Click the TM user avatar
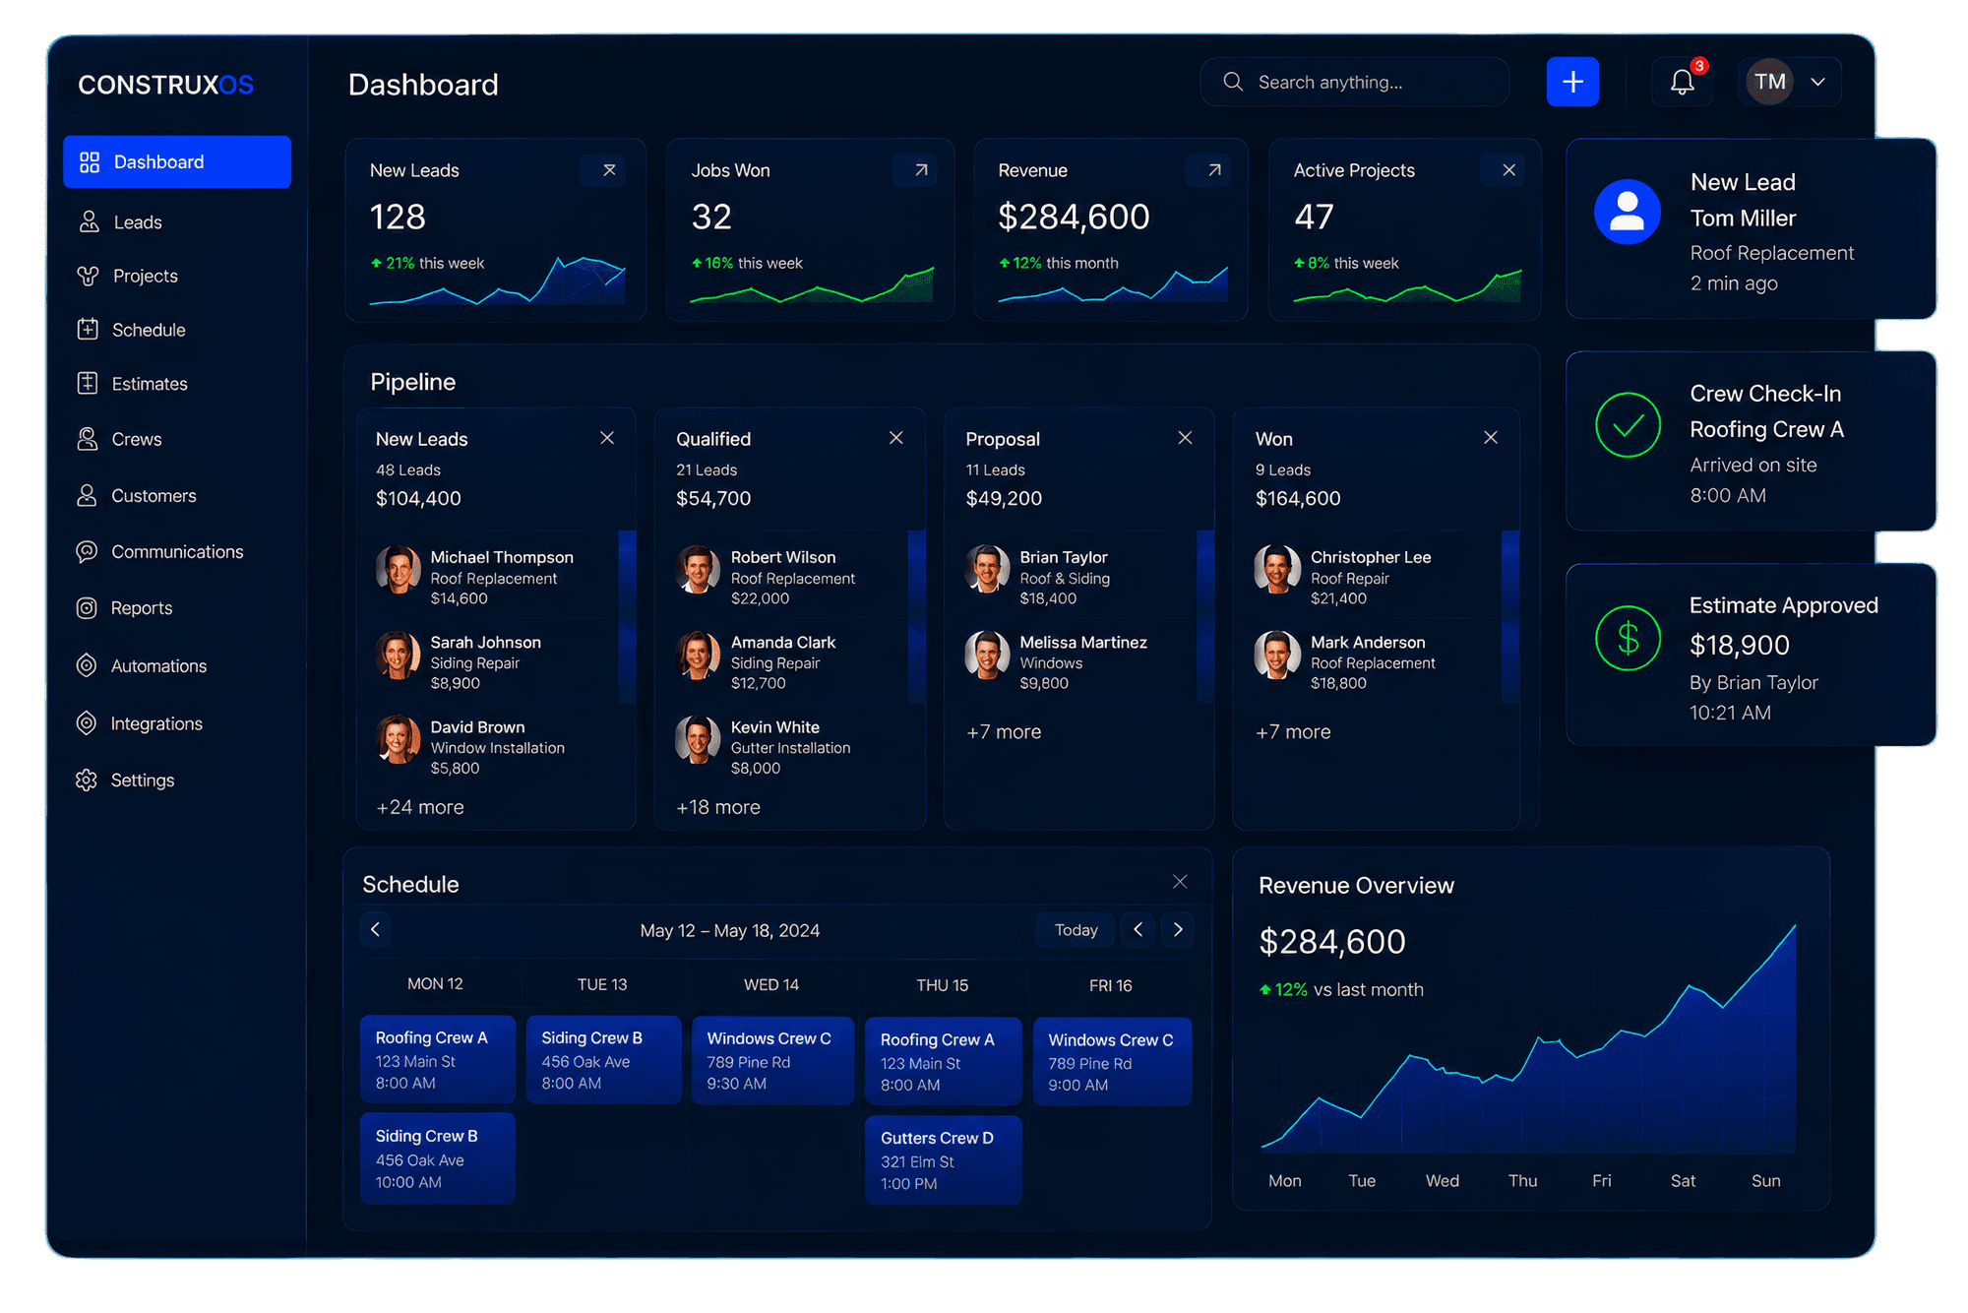The height and width of the screenshot is (1313, 1968). pyautogui.click(x=1769, y=82)
